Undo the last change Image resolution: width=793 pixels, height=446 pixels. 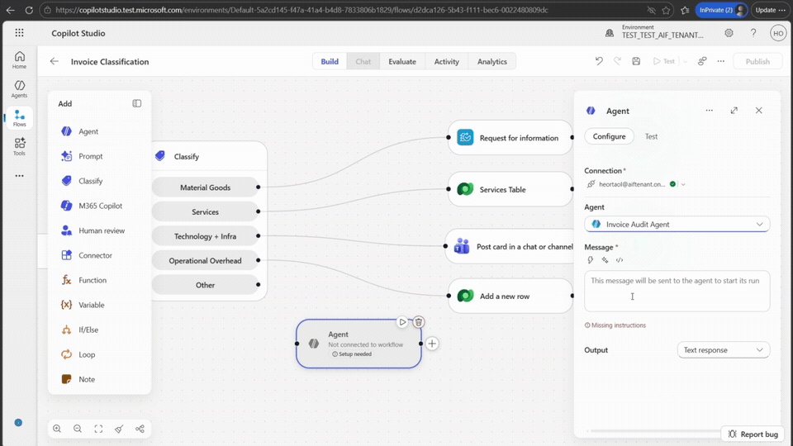[599, 61]
